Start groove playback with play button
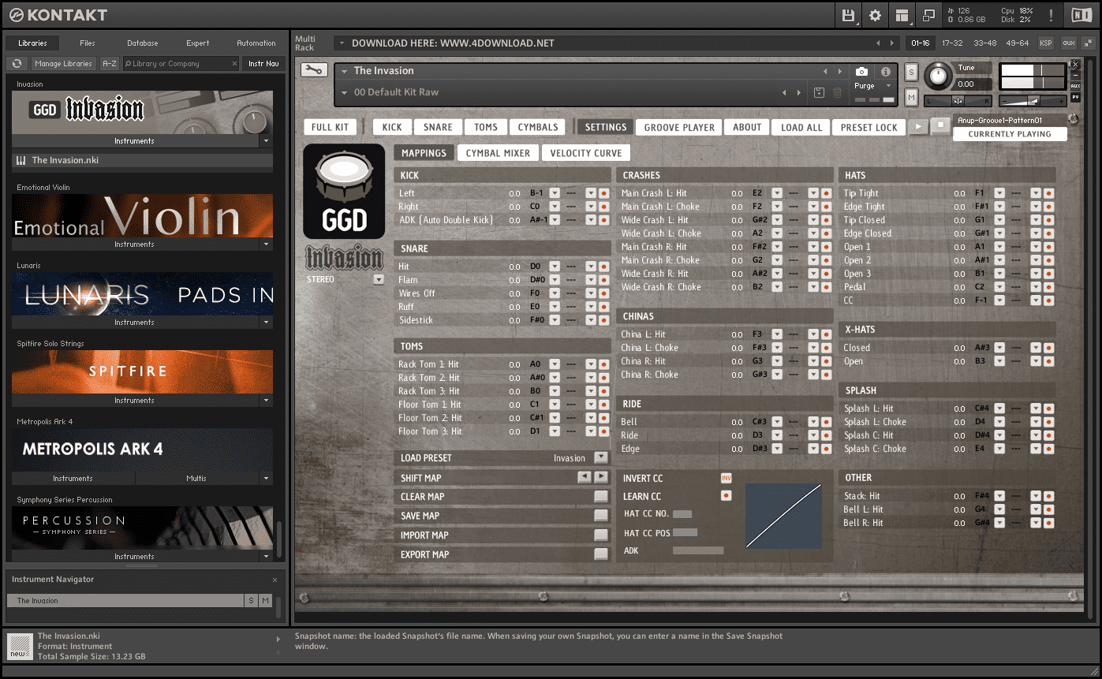The height and width of the screenshot is (679, 1102). (918, 127)
